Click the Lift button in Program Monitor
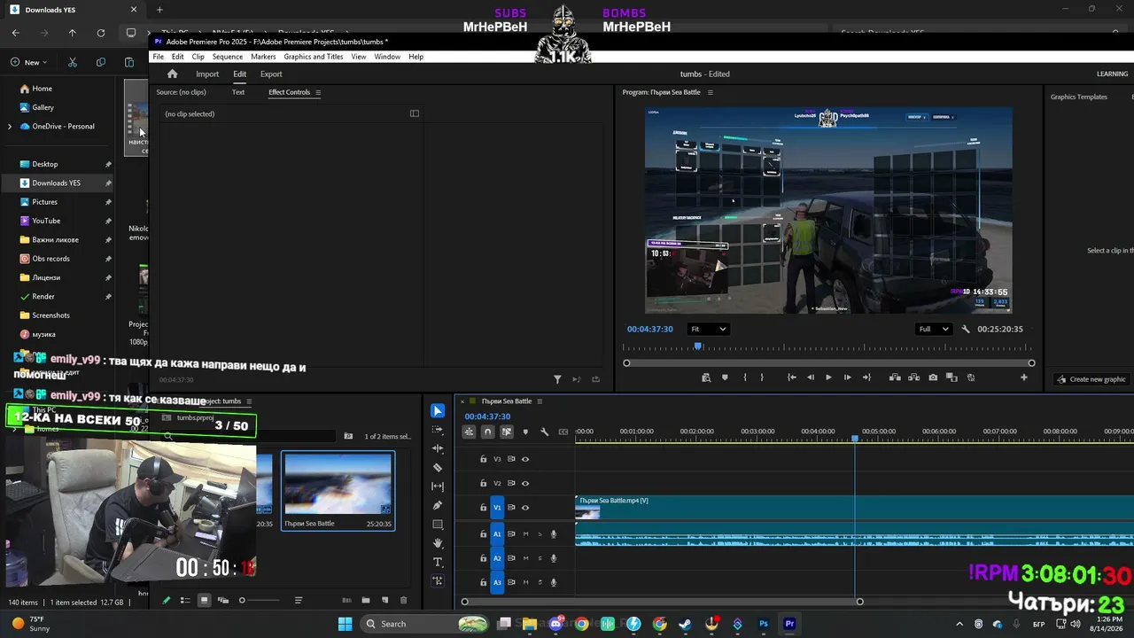1134x638 pixels. (895, 377)
